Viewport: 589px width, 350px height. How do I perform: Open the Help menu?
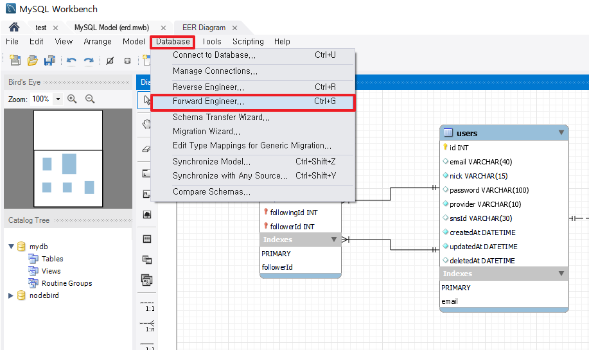click(282, 42)
